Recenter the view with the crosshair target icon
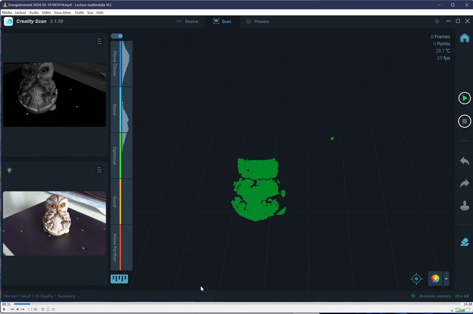Viewport: 473px width, 314px height. point(416,279)
